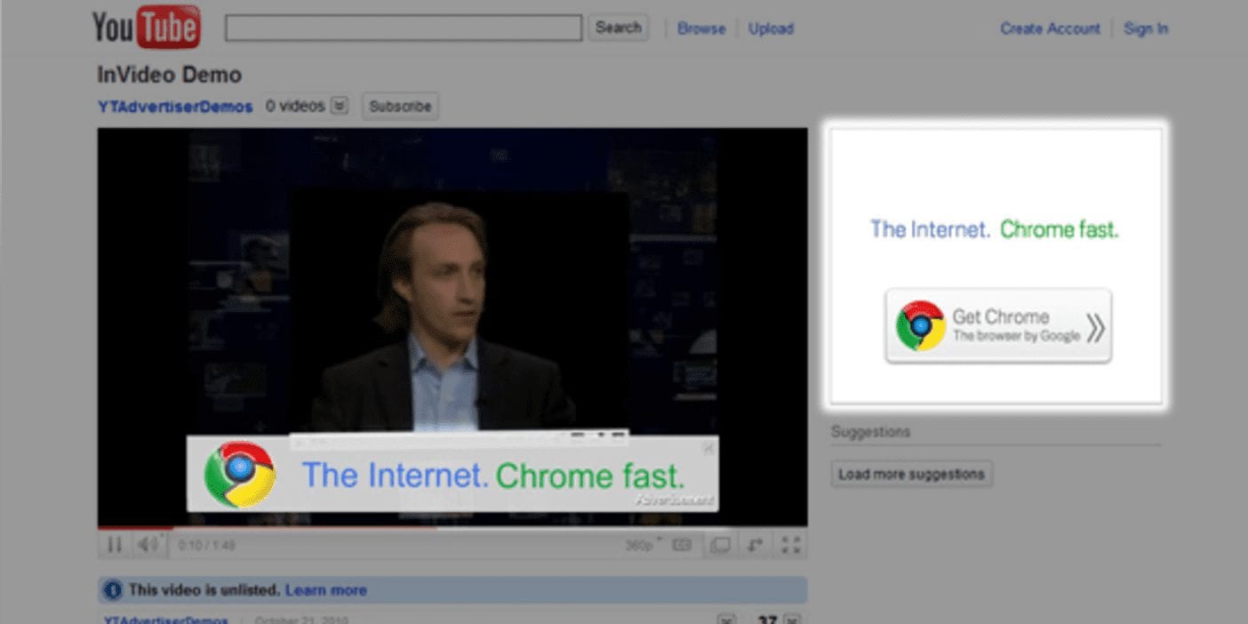Click the Get Chrome button
1248x624 pixels.
click(998, 325)
